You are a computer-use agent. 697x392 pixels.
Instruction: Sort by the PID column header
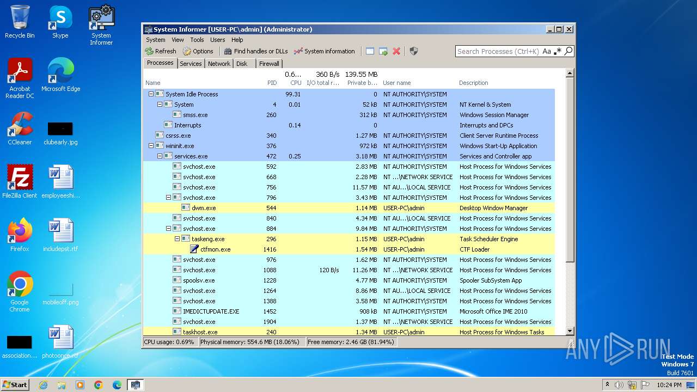click(272, 83)
